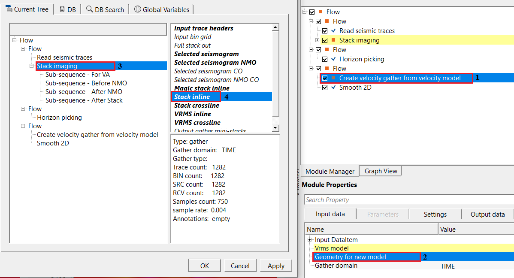Expand the Input DataItem property
514x278 pixels.
coord(310,240)
